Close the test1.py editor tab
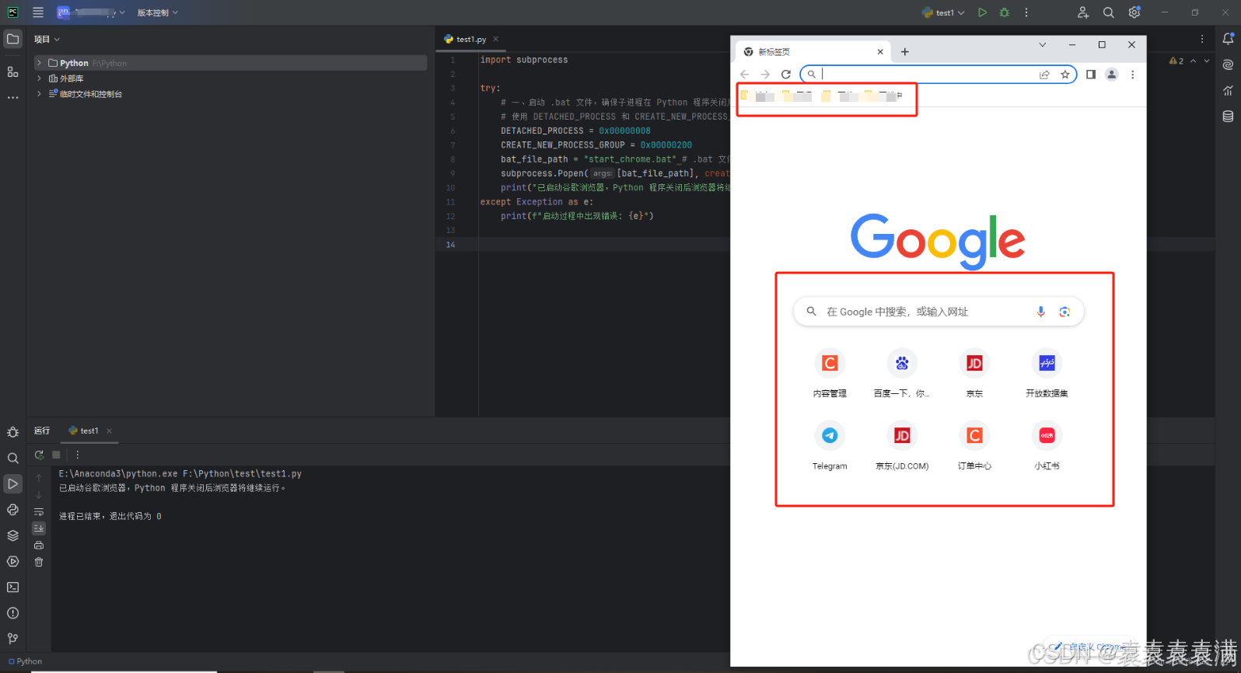Screen dimensions: 1241x673 coord(496,39)
